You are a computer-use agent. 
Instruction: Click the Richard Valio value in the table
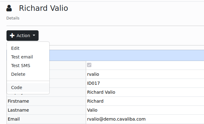(101, 92)
